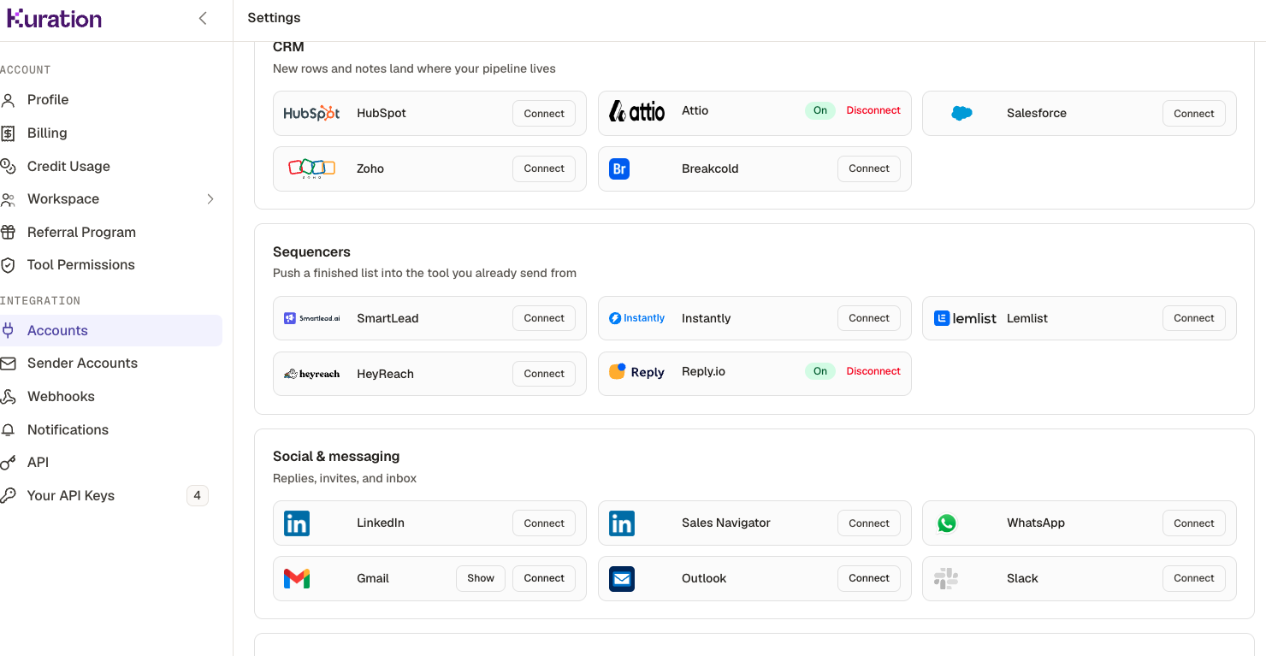The height and width of the screenshot is (656, 1266).
Task: Connect the Gmail account
Action: pos(544,578)
